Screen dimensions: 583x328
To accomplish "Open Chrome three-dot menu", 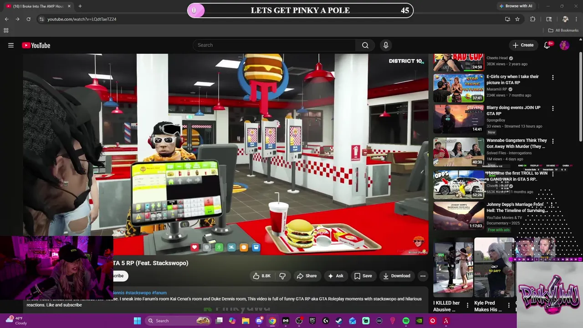I will coord(577,19).
